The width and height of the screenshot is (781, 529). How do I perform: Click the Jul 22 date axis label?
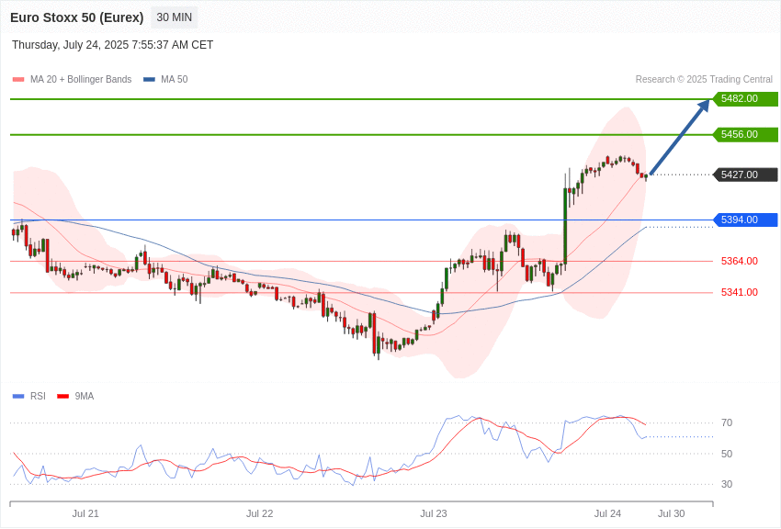pos(259,513)
